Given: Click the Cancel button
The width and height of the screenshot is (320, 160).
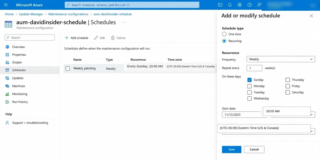Looking at the screenshot, I should (254, 149).
